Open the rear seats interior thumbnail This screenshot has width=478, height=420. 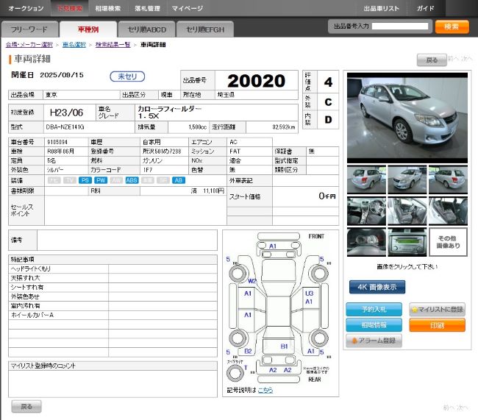tap(448, 211)
